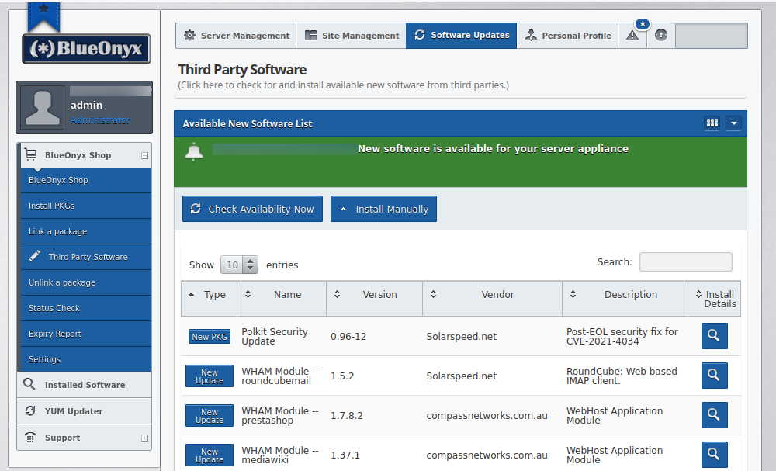Collapse the BlueOnyx Shop sidebar section
The width and height of the screenshot is (776, 471).
point(144,155)
